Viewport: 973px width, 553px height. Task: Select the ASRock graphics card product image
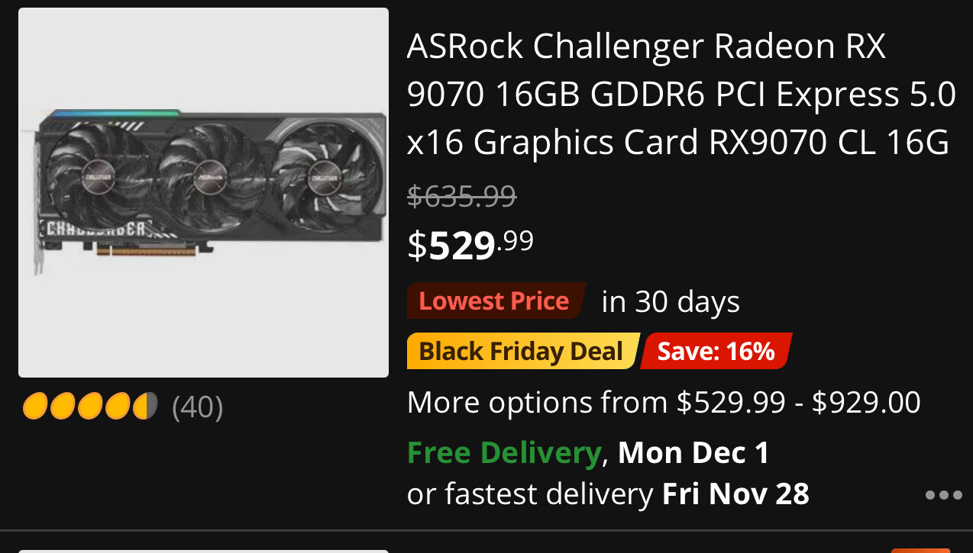tap(203, 192)
